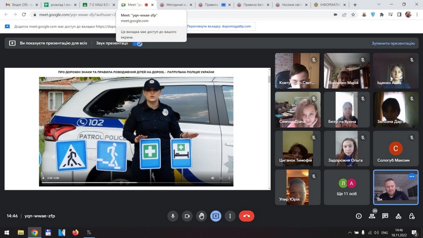Screen dimensions: 423x238
Task: Click the address bar URL
Action: (77, 15)
